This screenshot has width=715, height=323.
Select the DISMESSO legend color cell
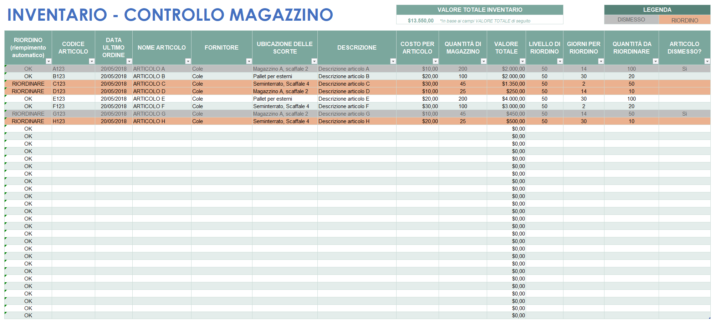(x=631, y=20)
